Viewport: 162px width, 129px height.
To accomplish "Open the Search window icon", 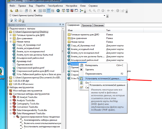I will [68, 10].
